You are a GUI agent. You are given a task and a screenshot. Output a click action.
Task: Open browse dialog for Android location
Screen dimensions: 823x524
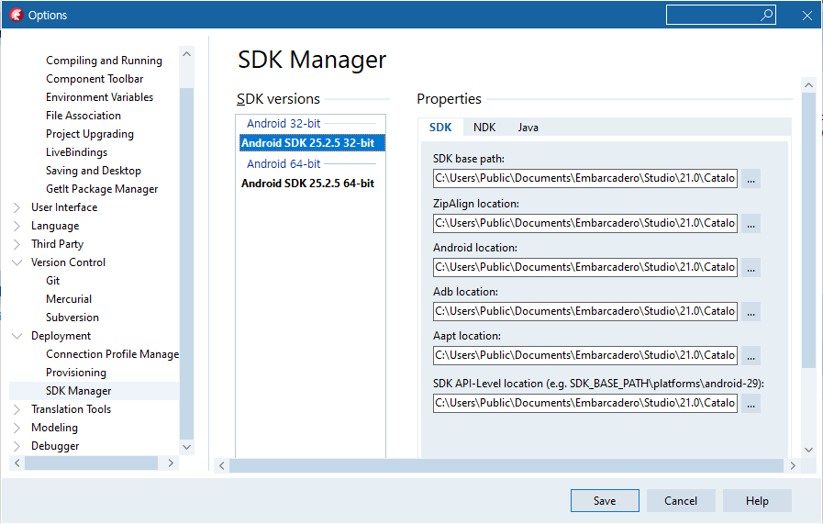(751, 267)
